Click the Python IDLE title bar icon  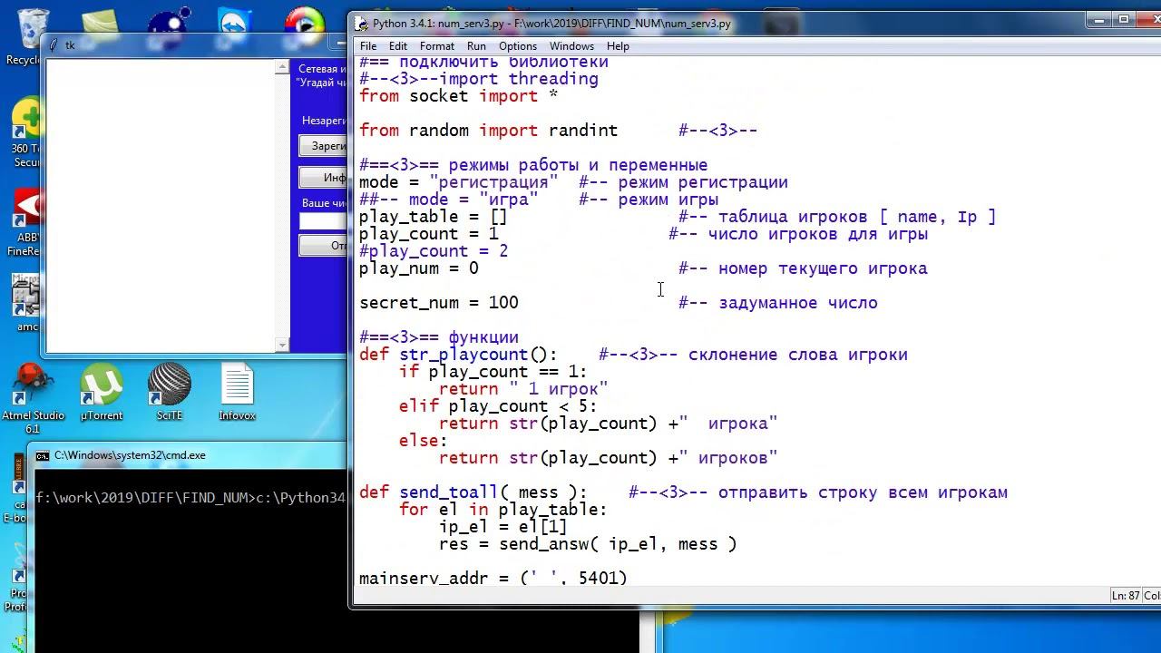click(x=362, y=24)
